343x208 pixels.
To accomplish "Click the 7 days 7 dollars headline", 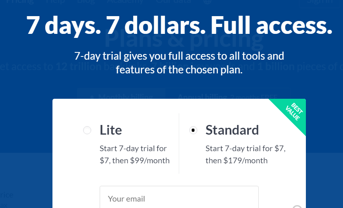I will 179,25.
